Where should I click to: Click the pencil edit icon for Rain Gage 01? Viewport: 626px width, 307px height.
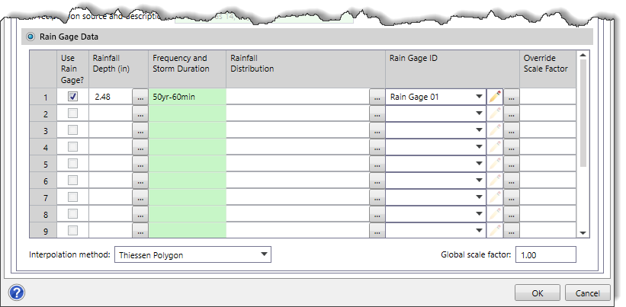[495, 97]
